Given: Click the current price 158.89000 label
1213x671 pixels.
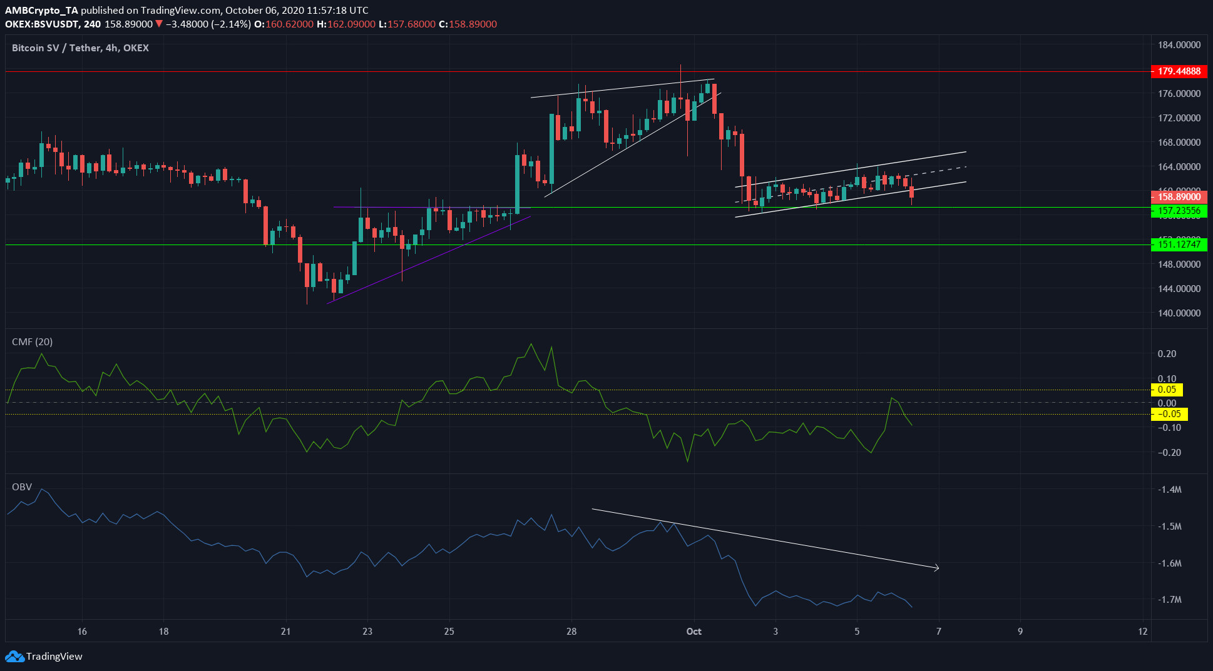Looking at the screenshot, I should point(1179,197).
